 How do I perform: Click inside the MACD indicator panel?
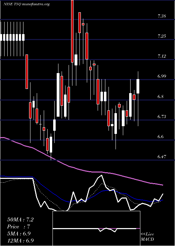[x=96, y=228]
